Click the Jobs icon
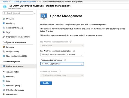Image resolution: width=129 pixels, height=98 pixels. (x=4, y=81)
